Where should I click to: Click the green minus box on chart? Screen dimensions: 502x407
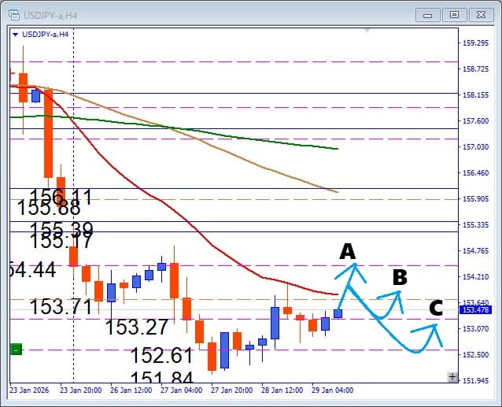pos(17,350)
